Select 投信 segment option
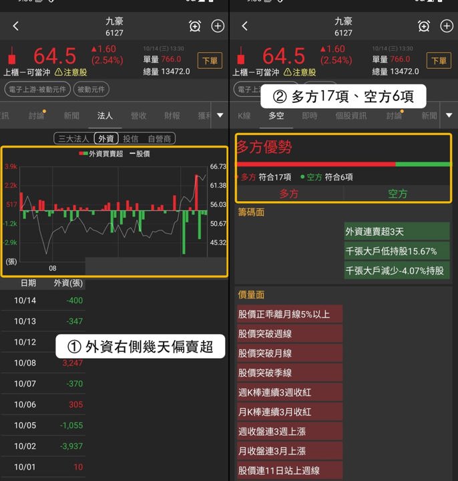This screenshot has height=481, width=458. (x=131, y=139)
